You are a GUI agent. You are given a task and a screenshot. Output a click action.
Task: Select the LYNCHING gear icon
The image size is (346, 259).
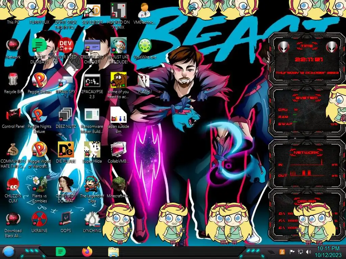[92, 223]
